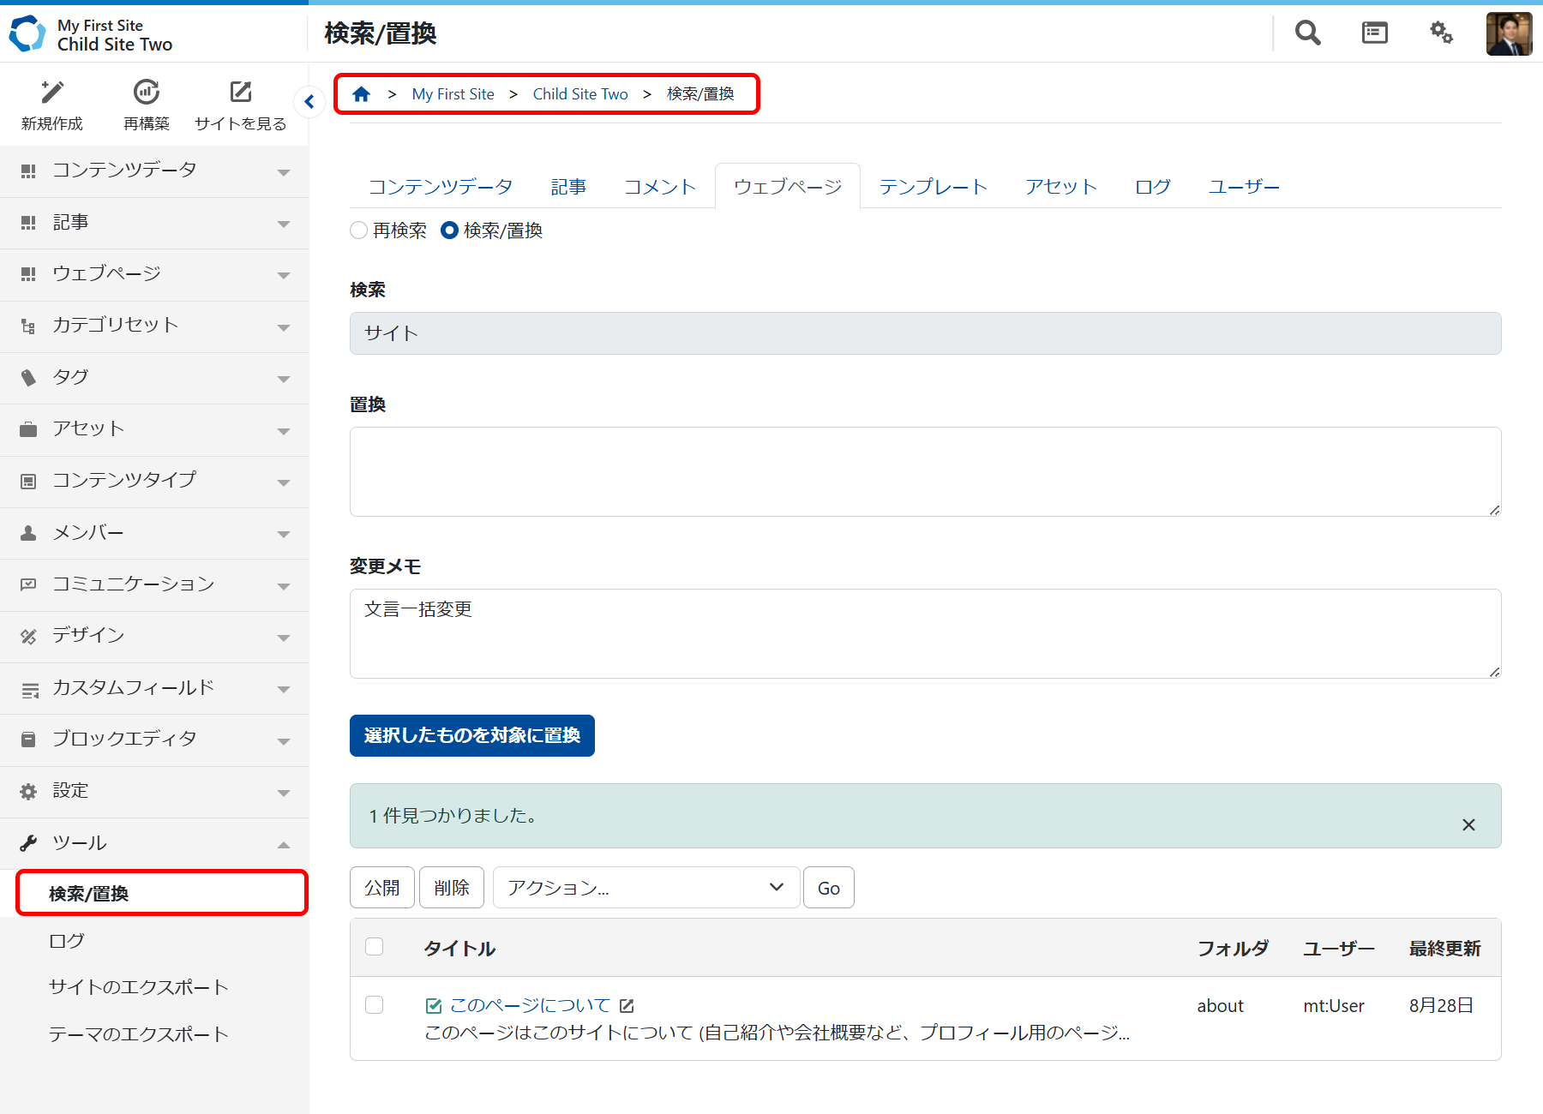Collapse the sidebar with the chevron button
The image size is (1543, 1114).
coord(309,102)
